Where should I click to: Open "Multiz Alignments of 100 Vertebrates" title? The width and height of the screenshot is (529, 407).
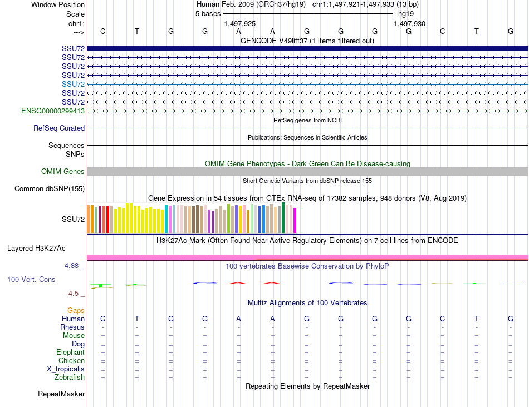point(307,303)
